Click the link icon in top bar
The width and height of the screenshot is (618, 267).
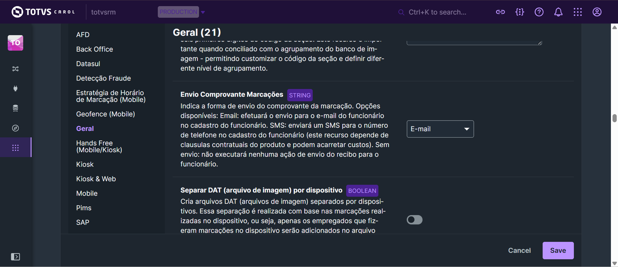[x=500, y=12]
